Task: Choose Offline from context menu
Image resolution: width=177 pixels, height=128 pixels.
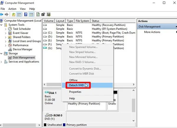Action: (x=87, y=80)
